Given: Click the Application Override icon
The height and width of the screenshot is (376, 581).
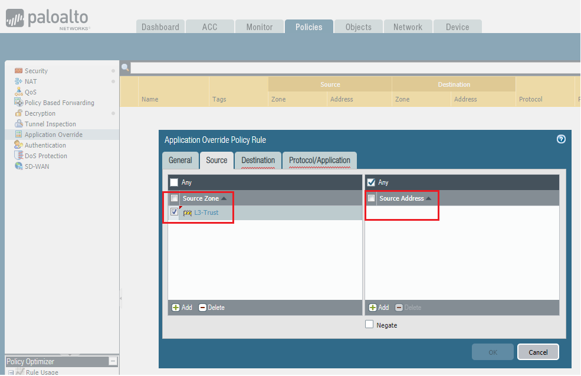Looking at the screenshot, I should (x=18, y=134).
